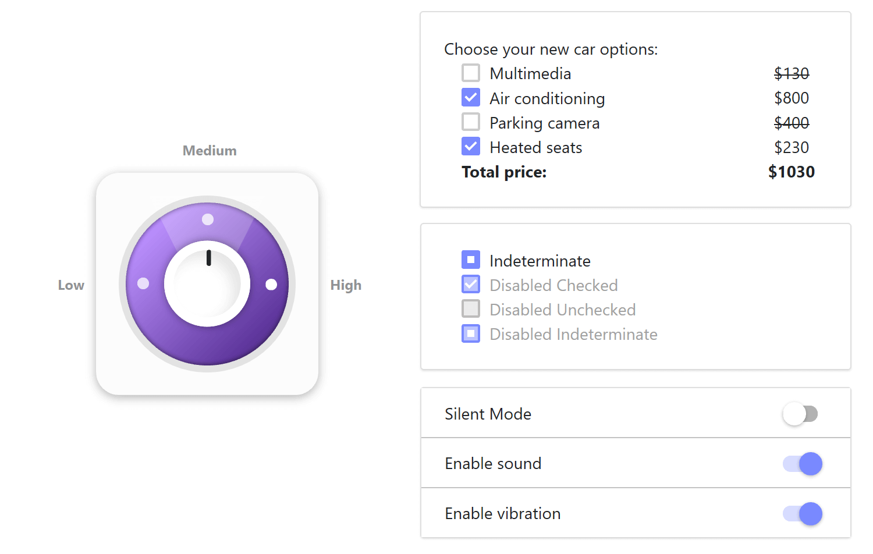873x554 pixels.
Task: Click the Air conditioning option label
Action: pos(547,98)
